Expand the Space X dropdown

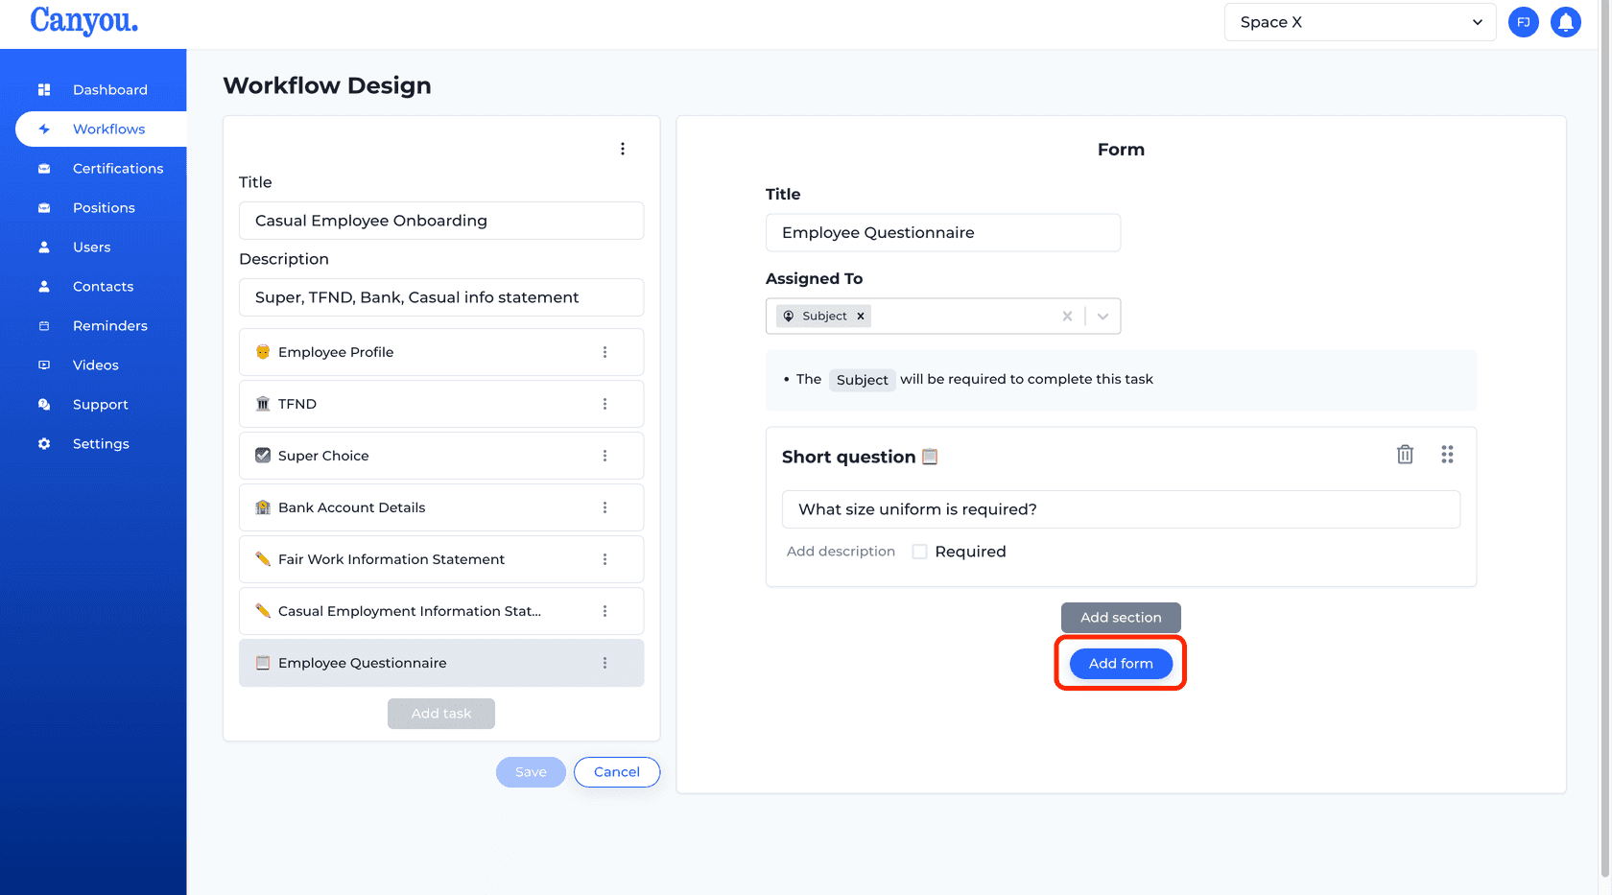coord(1478,21)
